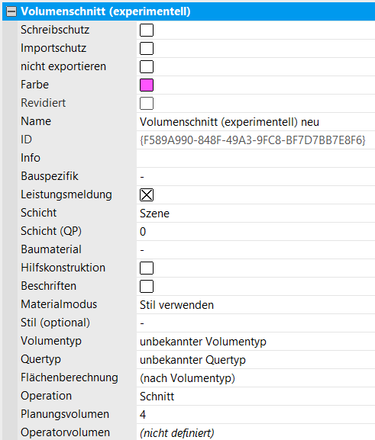Click the empty Info field

256,159
